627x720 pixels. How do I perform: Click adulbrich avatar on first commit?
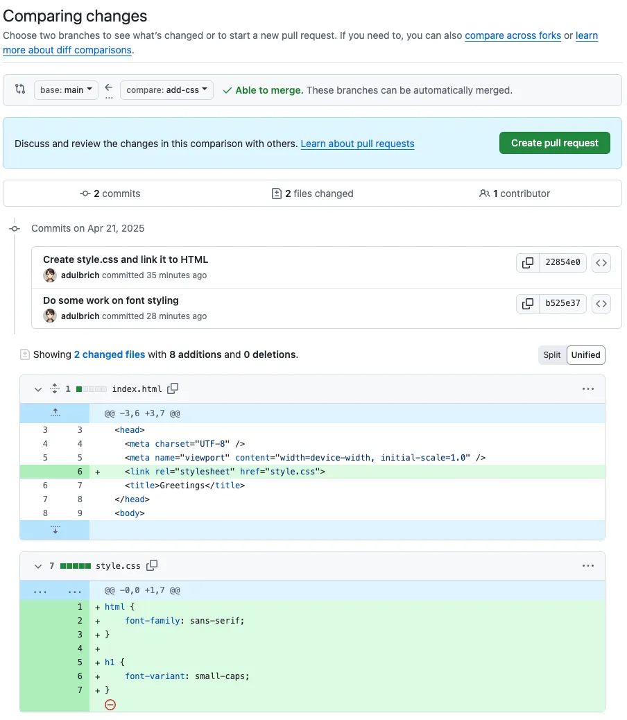[x=49, y=275]
